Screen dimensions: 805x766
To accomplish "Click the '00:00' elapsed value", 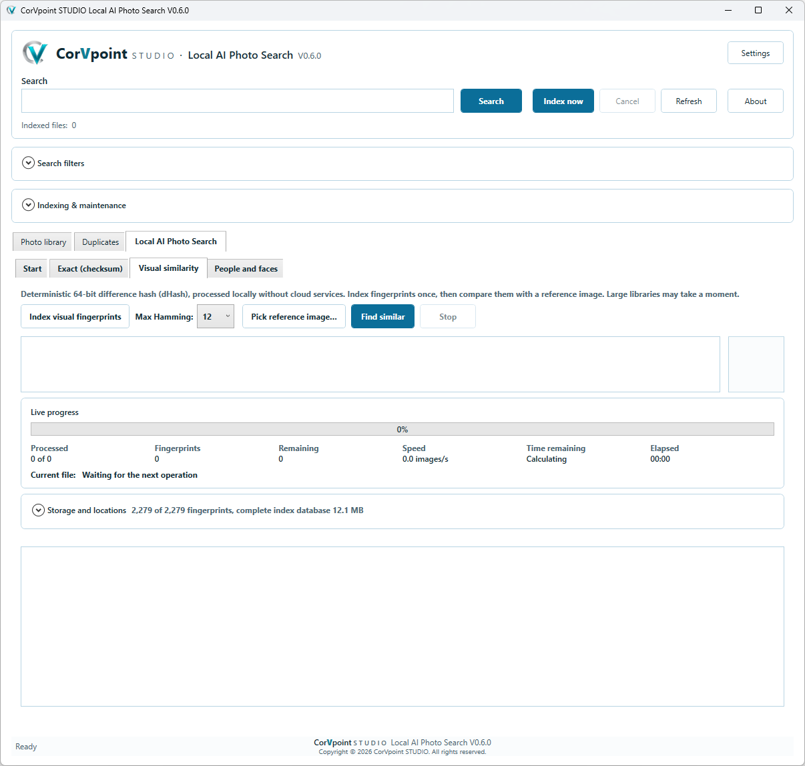I will coord(660,459).
